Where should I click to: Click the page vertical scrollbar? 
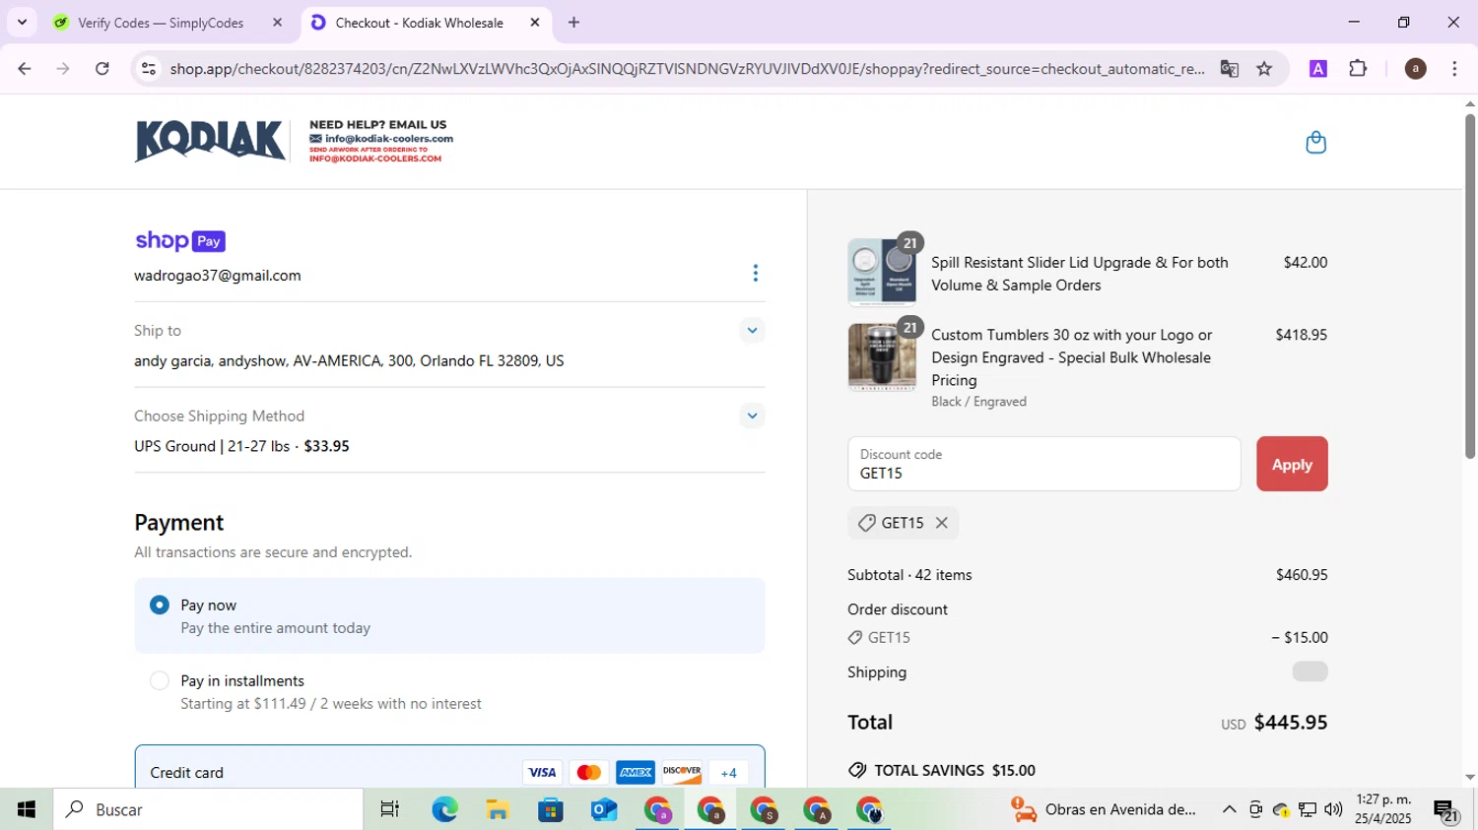pos(1470,286)
